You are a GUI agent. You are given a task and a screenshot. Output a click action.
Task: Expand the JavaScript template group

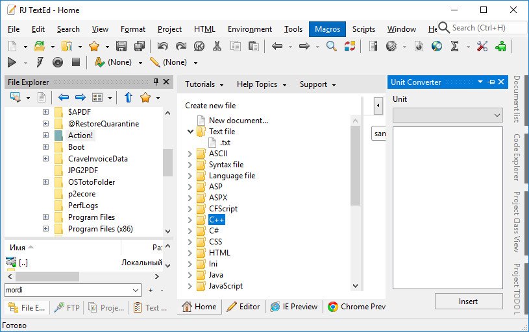(190, 286)
